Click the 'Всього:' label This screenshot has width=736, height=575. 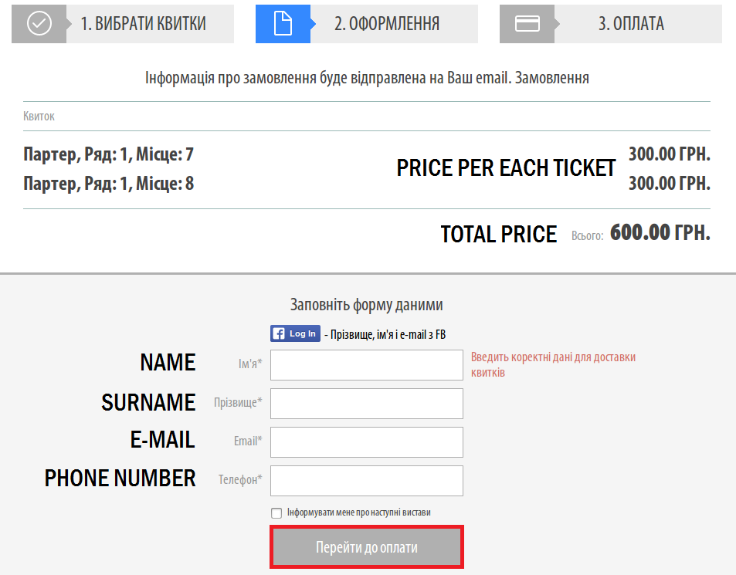(x=587, y=235)
